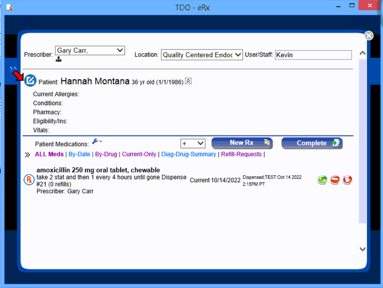The width and height of the screenshot is (383, 288).
Task: Switch to the Current-Only tab
Action: coord(139,154)
